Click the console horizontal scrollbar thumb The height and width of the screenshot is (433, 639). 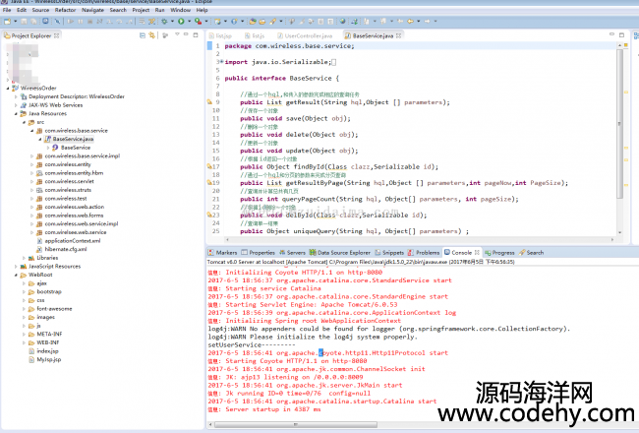296,425
